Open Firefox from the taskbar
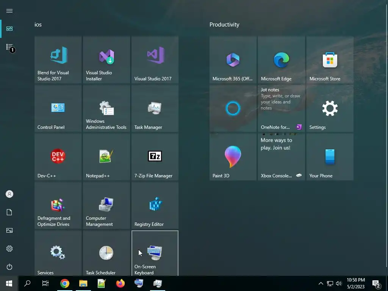 tap(120, 283)
